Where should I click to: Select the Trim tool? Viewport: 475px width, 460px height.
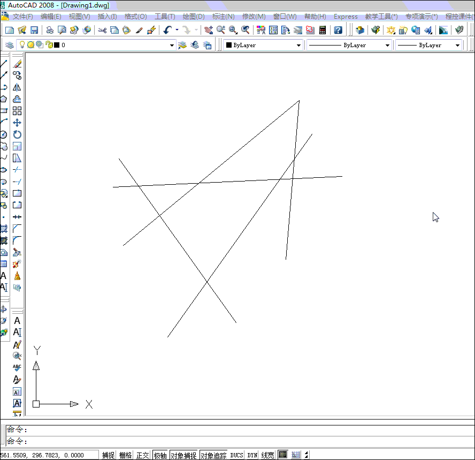click(x=17, y=170)
